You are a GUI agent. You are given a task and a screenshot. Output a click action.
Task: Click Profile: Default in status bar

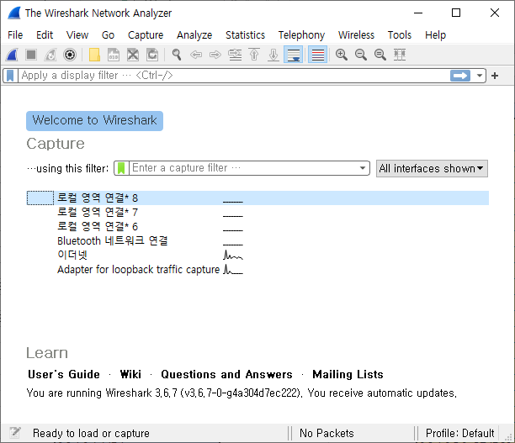pyautogui.click(x=459, y=433)
